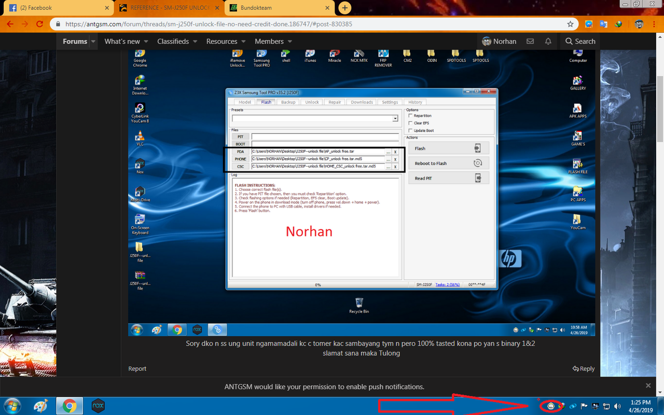
Task: Open the Members navigation link
Action: click(269, 41)
